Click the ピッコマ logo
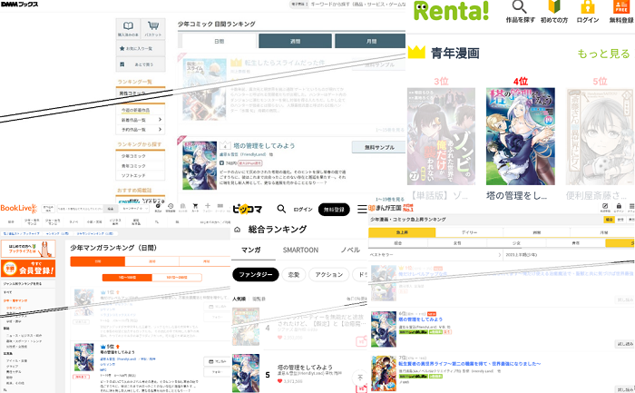635x393 pixels. pos(247,209)
